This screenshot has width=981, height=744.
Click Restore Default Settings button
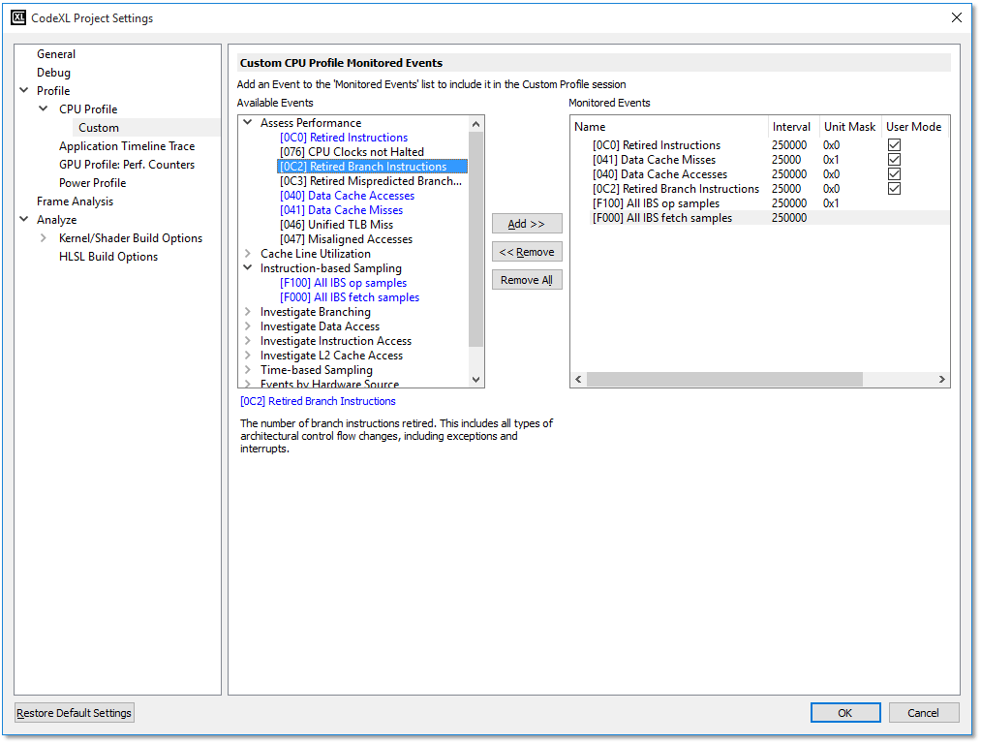pos(74,713)
